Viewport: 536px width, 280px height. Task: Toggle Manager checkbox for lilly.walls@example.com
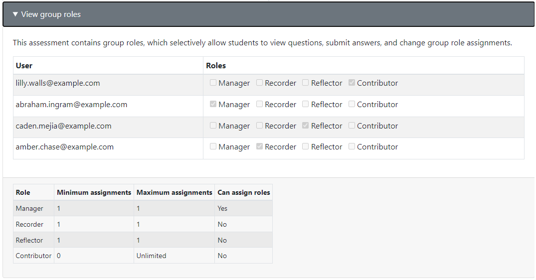point(213,83)
